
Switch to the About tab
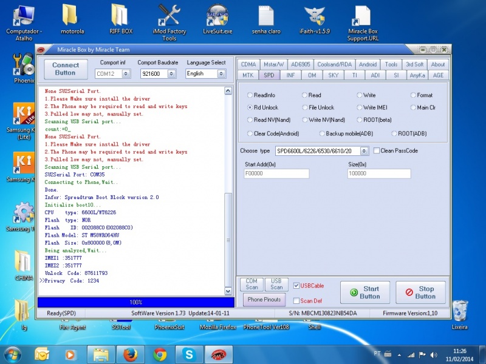click(x=438, y=64)
